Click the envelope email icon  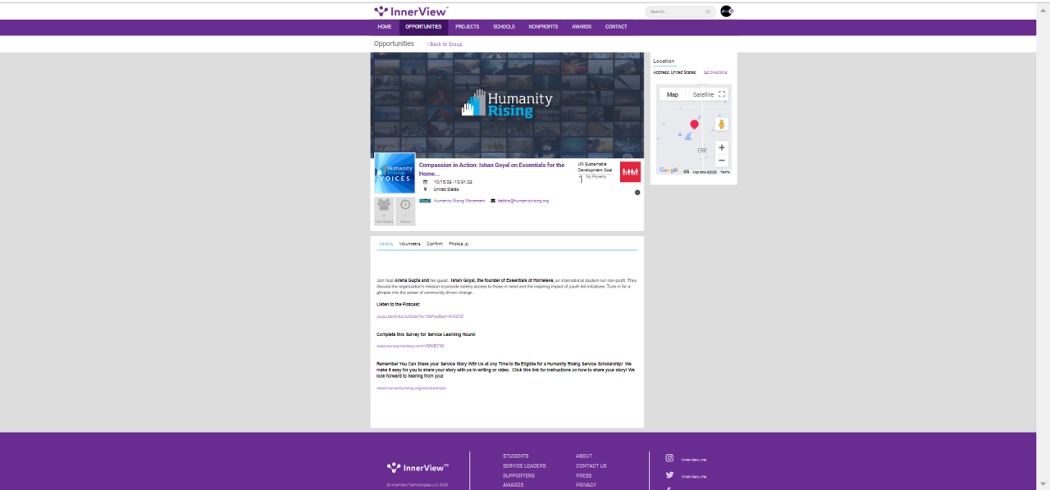pos(493,201)
